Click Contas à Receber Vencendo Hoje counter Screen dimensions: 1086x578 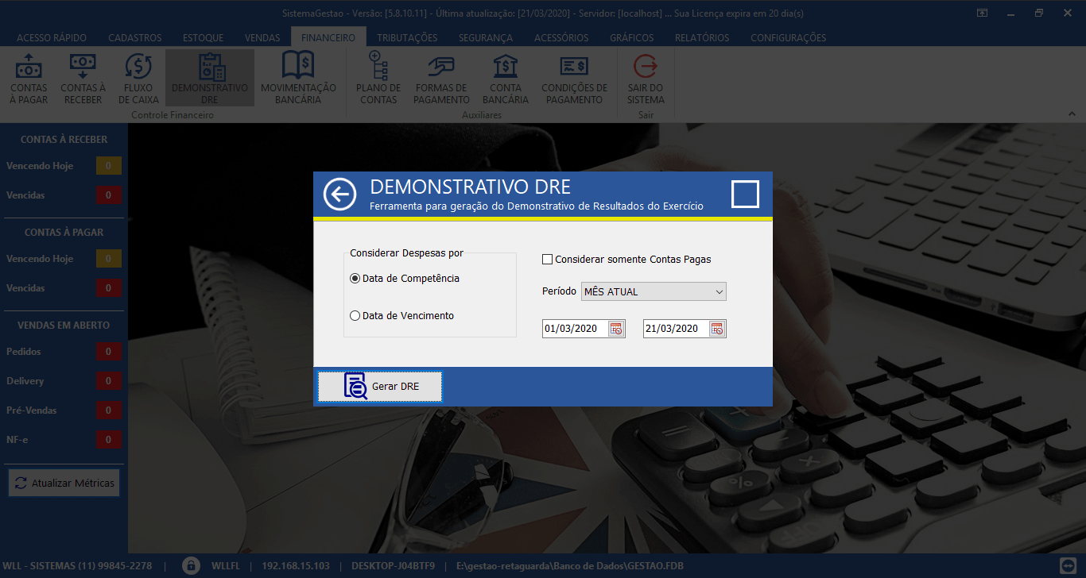(x=109, y=166)
